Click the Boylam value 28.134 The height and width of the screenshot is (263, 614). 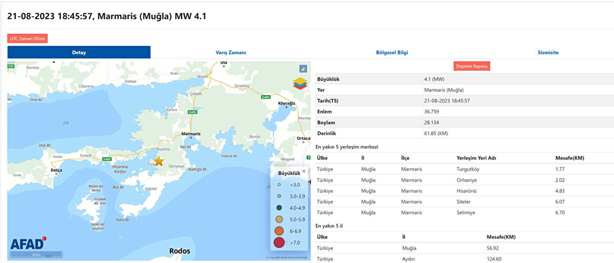point(432,122)
